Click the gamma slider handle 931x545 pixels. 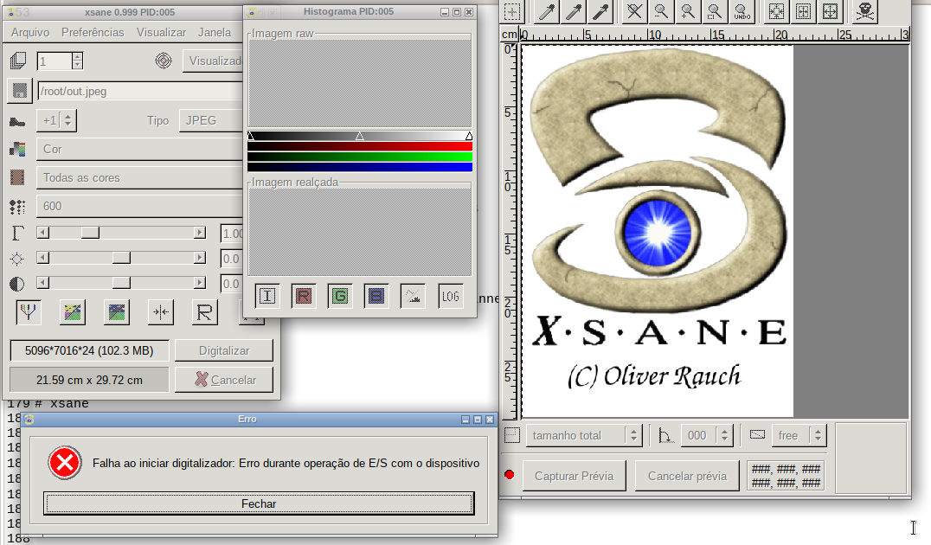click(x=90, y=233)
